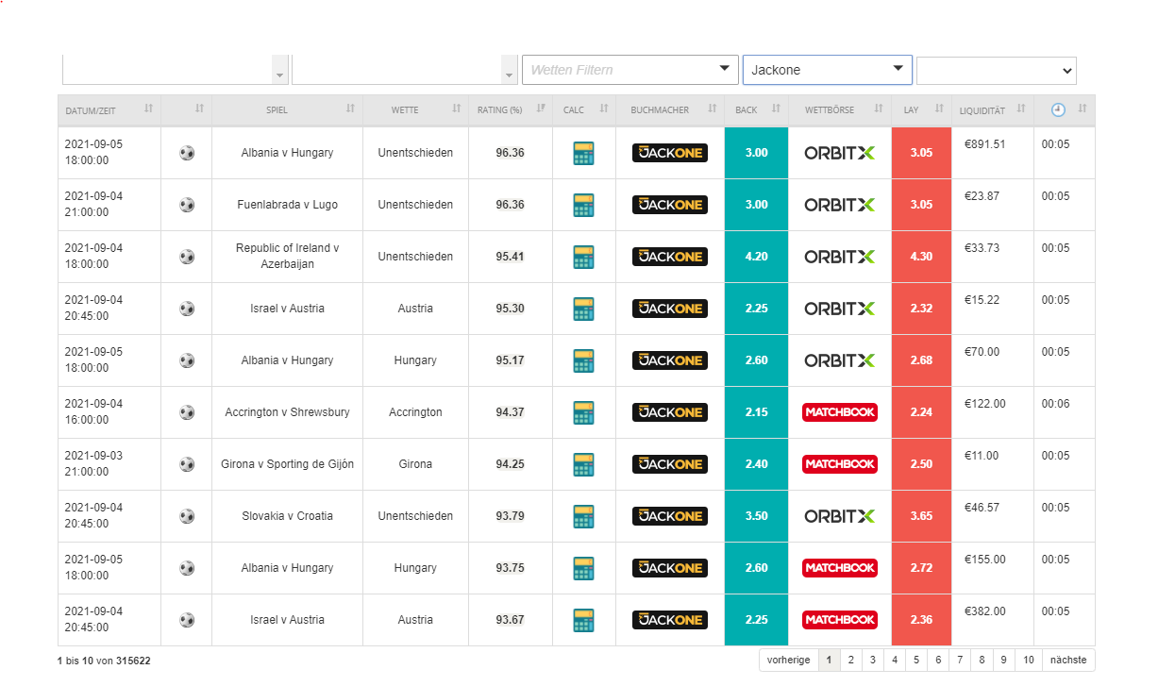Click Orbitx logo in Republic of Ireland row
This screenshot has height=686, width=1175.
(840, 257)
